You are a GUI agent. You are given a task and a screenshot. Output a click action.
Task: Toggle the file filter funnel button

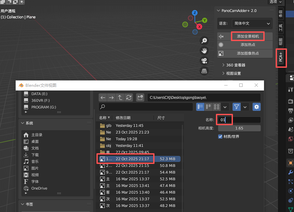tap(237, 107)
